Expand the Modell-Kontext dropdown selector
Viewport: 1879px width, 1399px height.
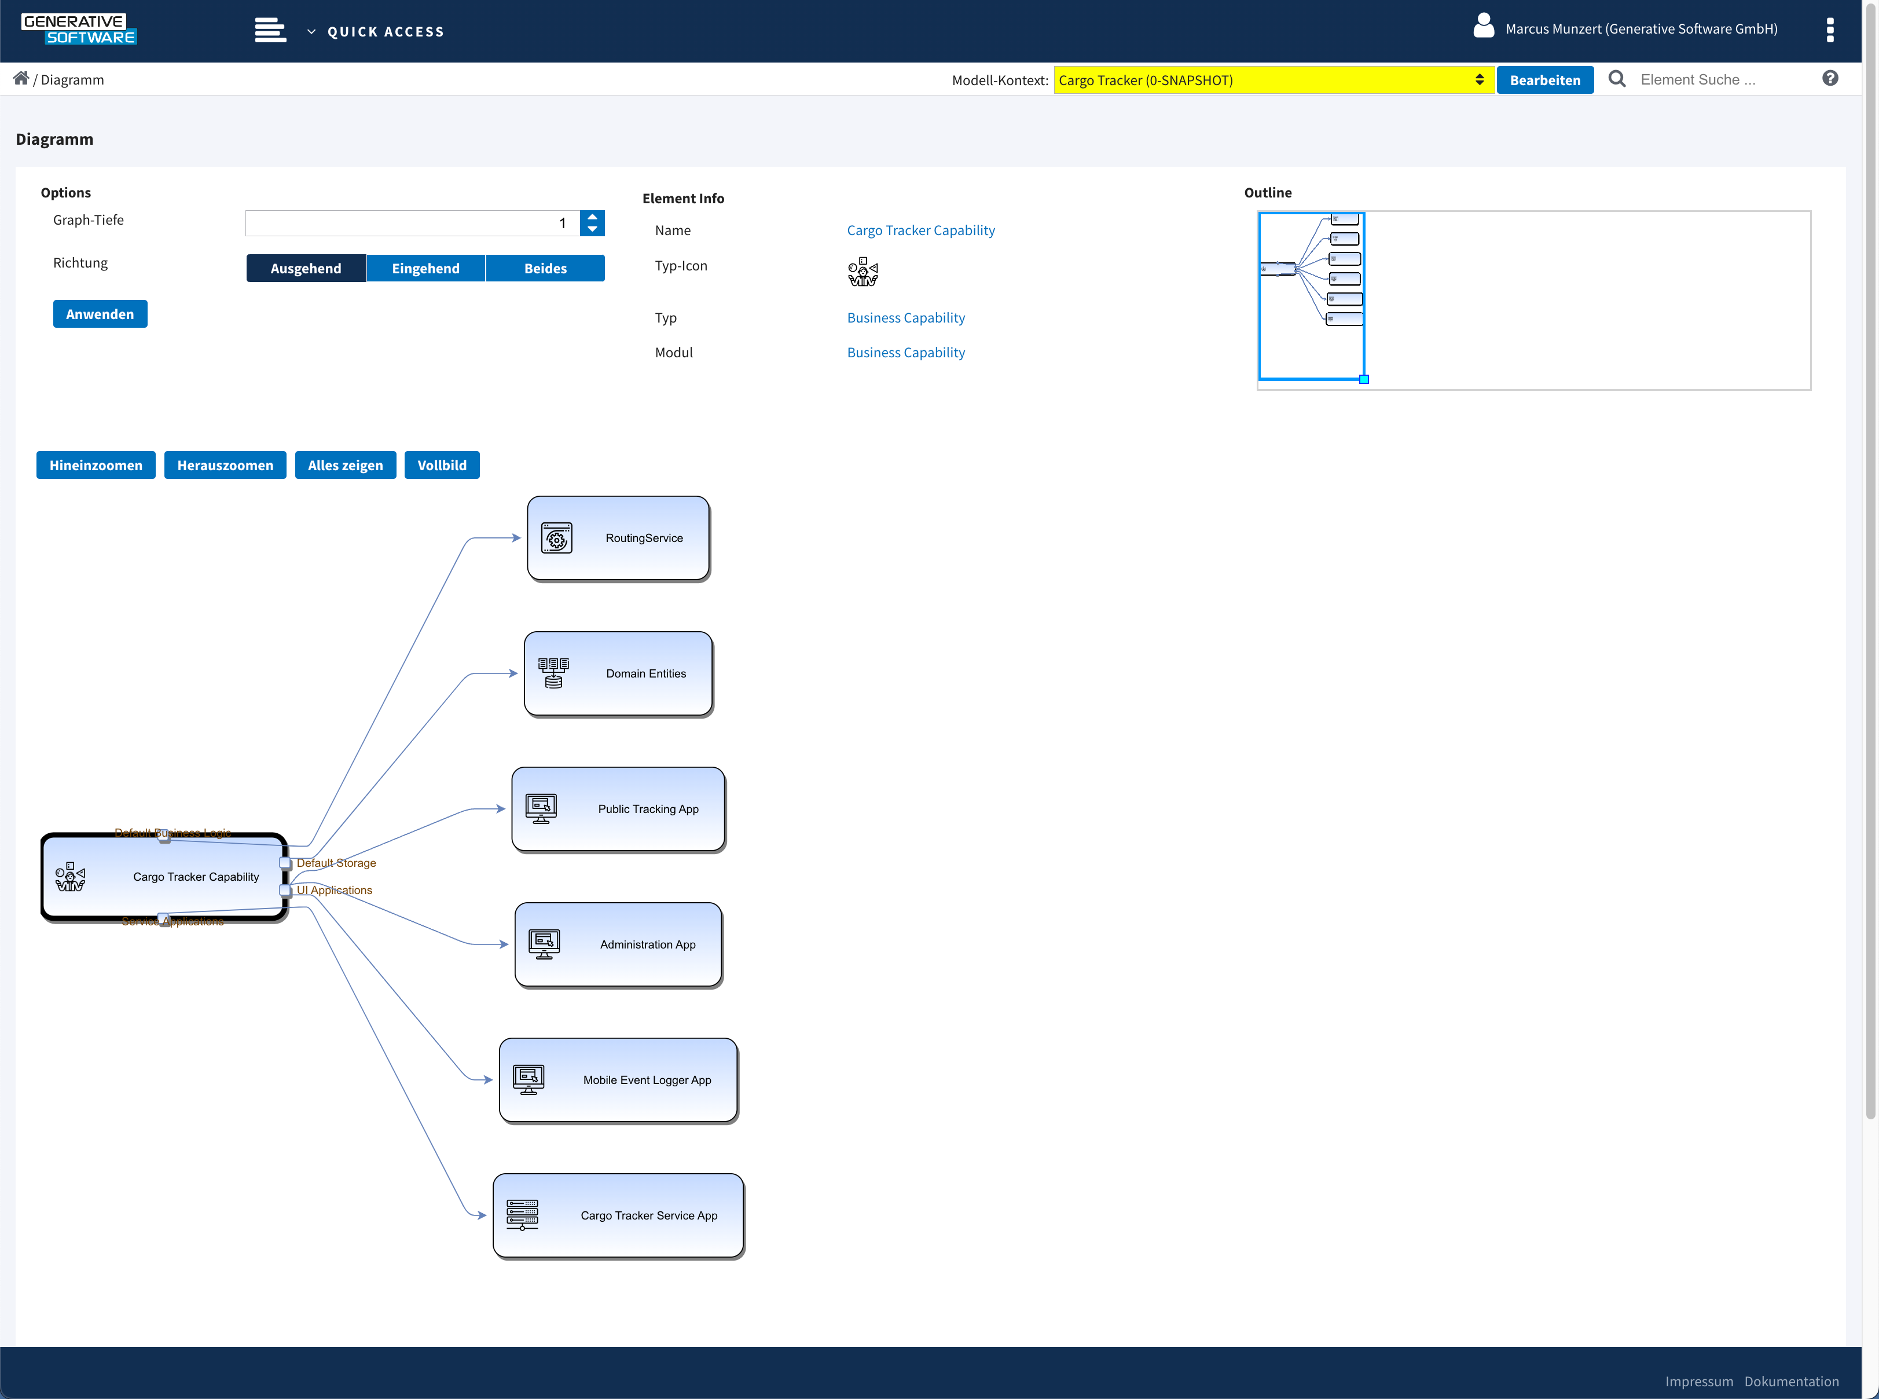1482,79
